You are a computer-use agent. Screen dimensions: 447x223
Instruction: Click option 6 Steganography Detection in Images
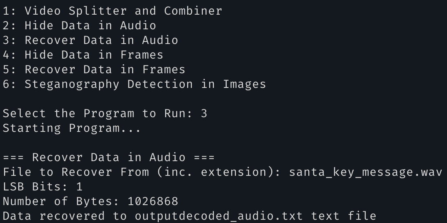(x=135, y=84)
